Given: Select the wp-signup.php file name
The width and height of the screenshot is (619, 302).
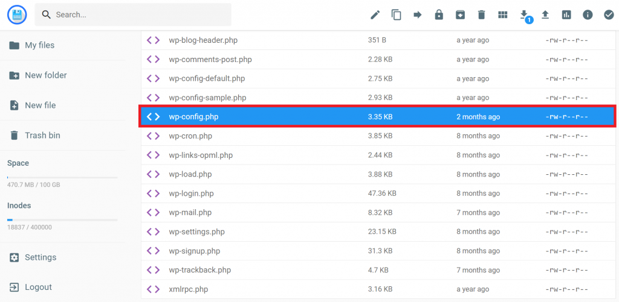Looking at the screenshot, I should click(194, 251).
